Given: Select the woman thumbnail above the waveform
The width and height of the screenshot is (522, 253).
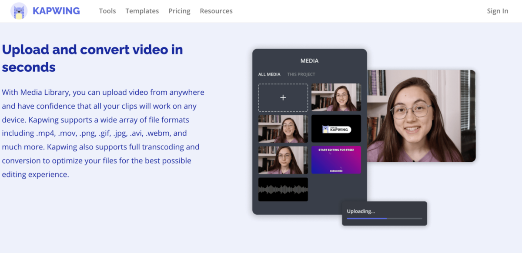Looking at the screenshot, I should point(283,160).
